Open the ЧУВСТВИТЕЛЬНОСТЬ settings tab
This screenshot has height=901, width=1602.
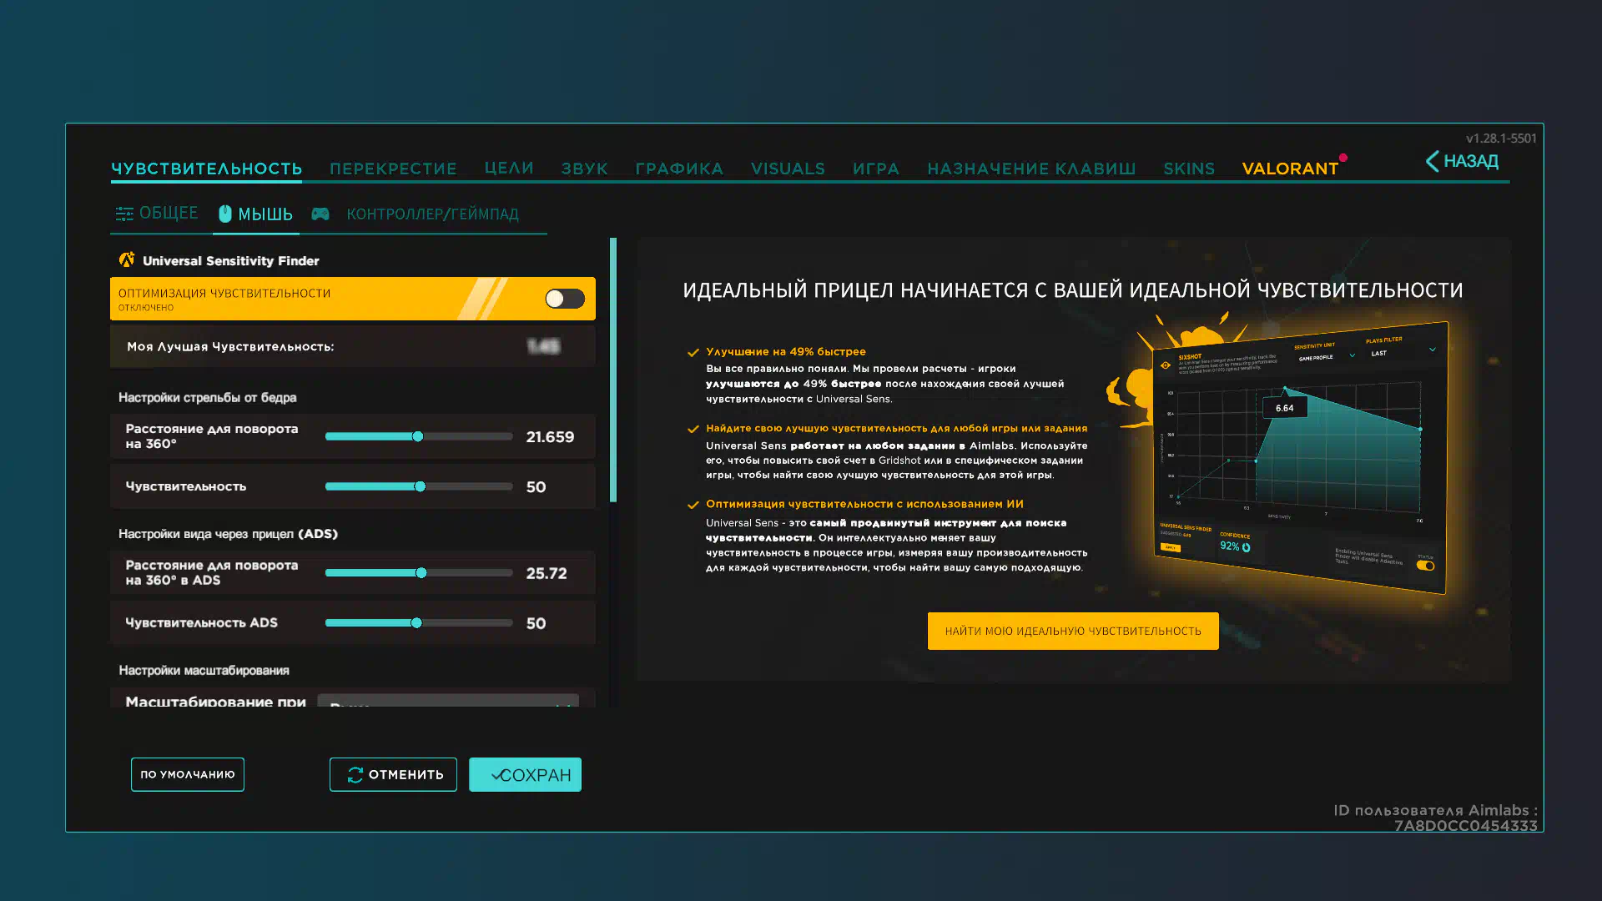pyautogui.click(x=206, y=169)
